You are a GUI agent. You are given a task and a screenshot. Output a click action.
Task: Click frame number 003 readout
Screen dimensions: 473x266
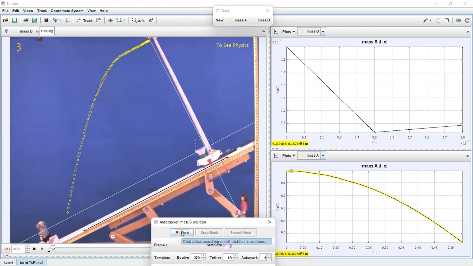click(x=7, y=249)
